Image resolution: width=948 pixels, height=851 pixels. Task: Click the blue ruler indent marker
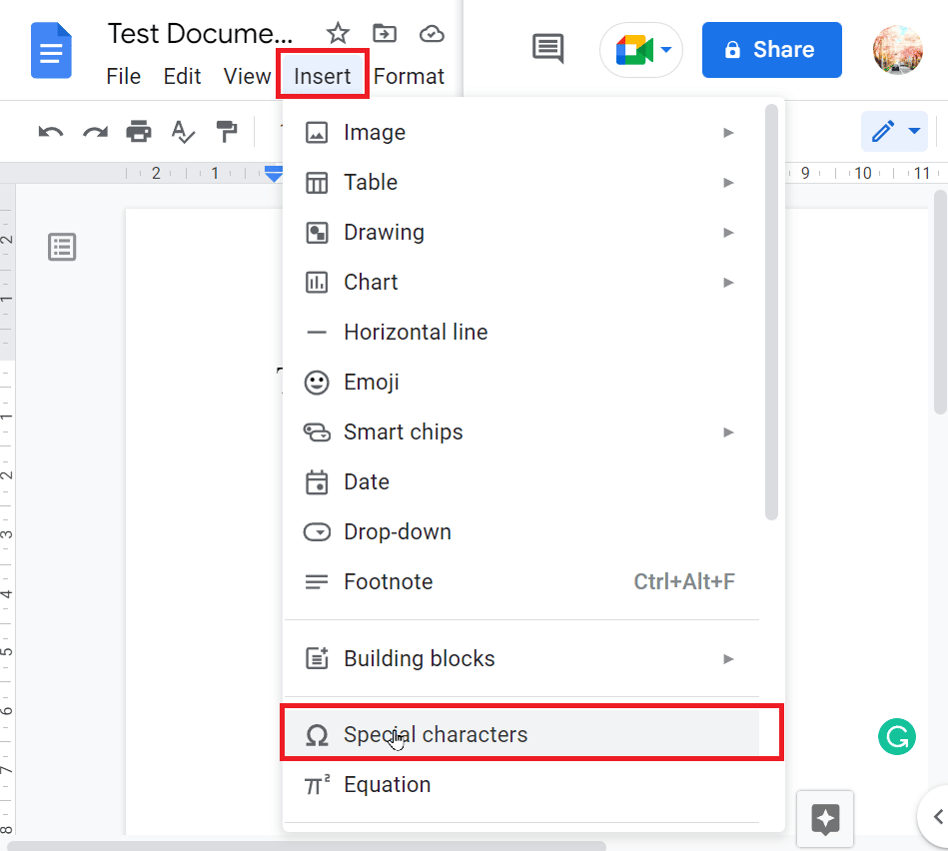click(x=274, y=174)
